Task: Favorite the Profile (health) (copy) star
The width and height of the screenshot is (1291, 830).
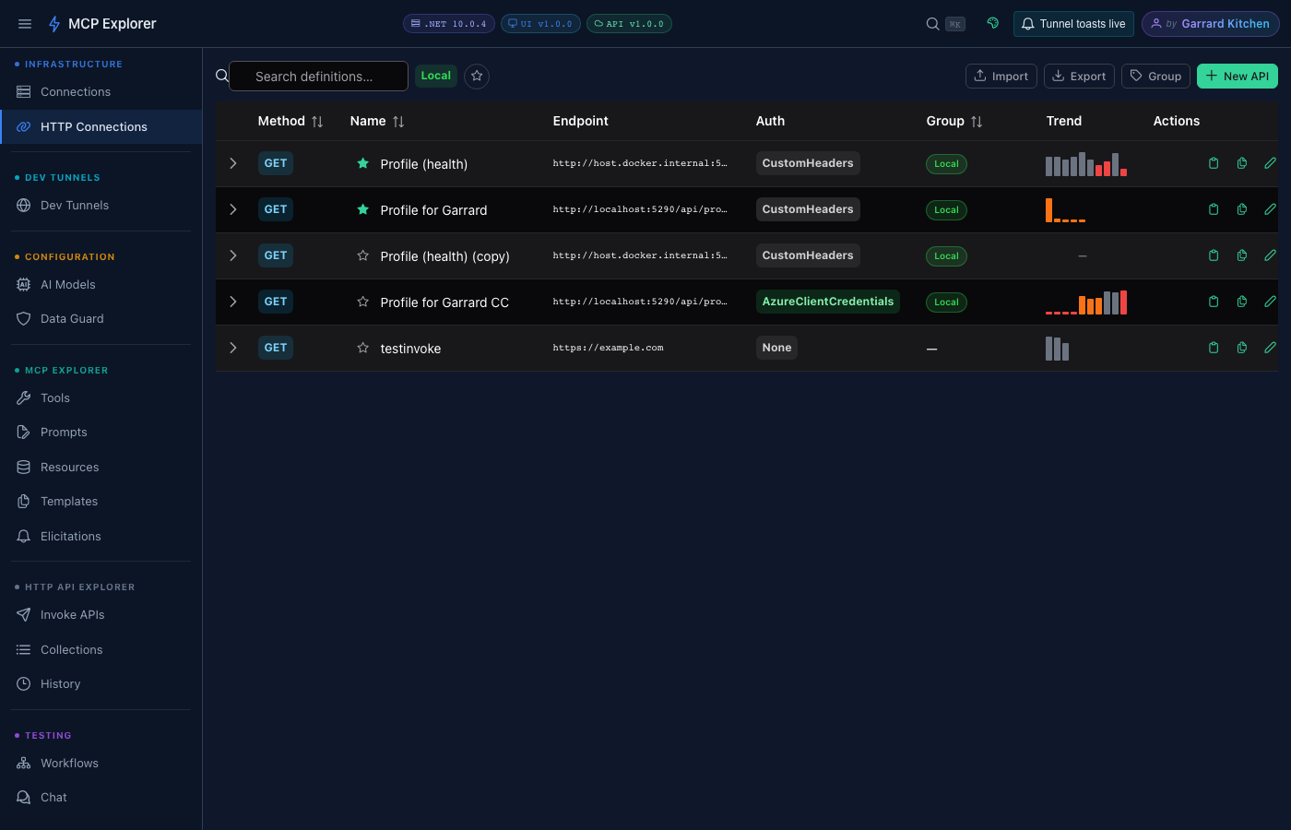Action: (x=363, y=255)
